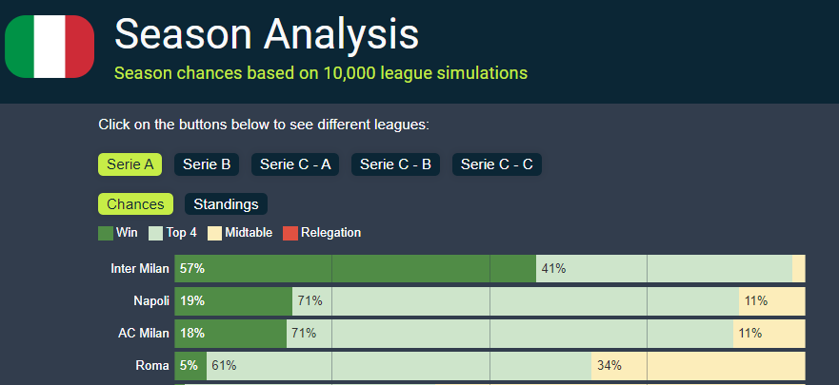Toggle the Top 4 legend swatch
Image resolution: width=839 pixels, height=385 pixels.
pyautogui.click(x=156, y=233)
